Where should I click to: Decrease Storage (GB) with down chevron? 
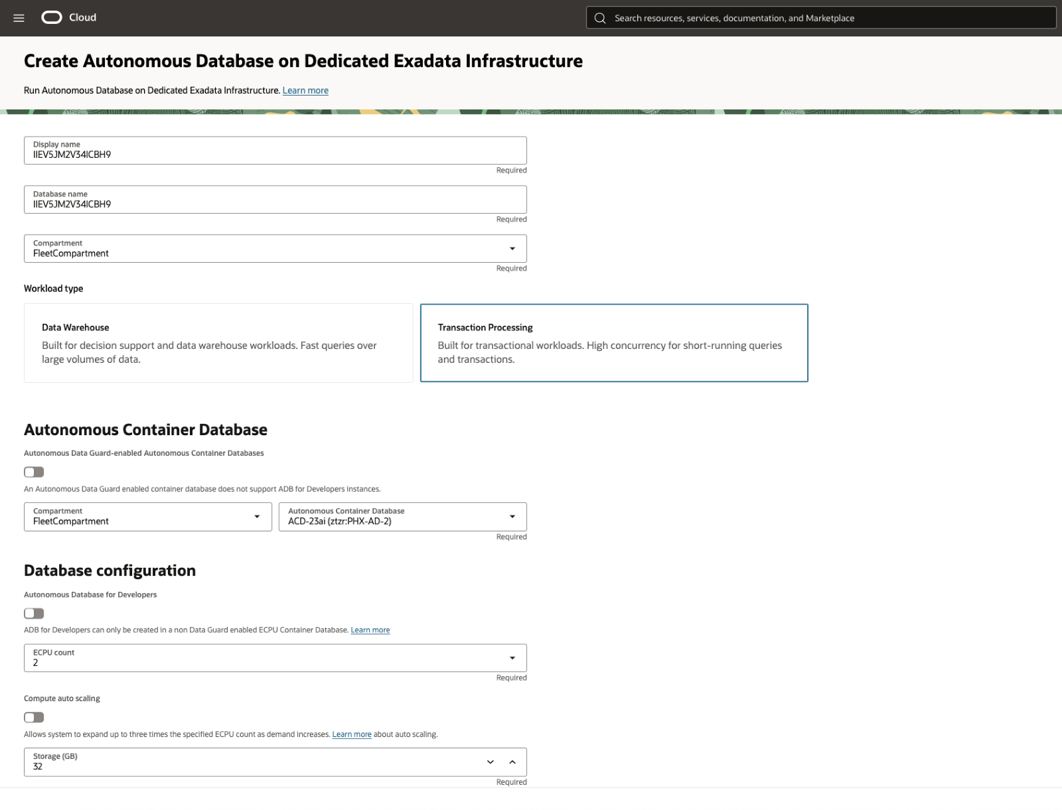pos(491,762)
